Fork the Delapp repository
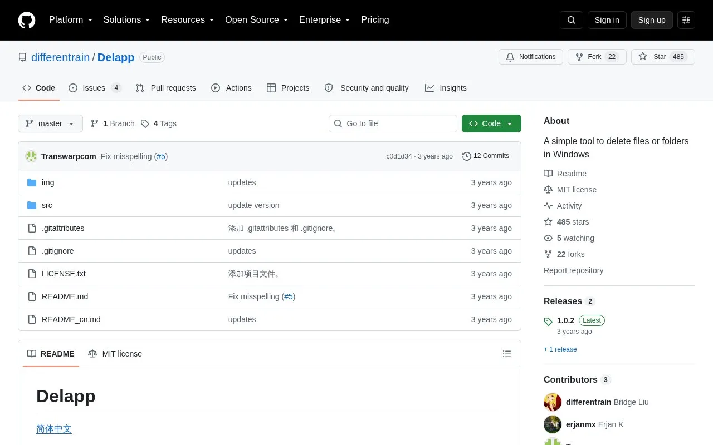The height and width of the screenshot is (445, 713). pyautogui.click(x=597, y=57)
